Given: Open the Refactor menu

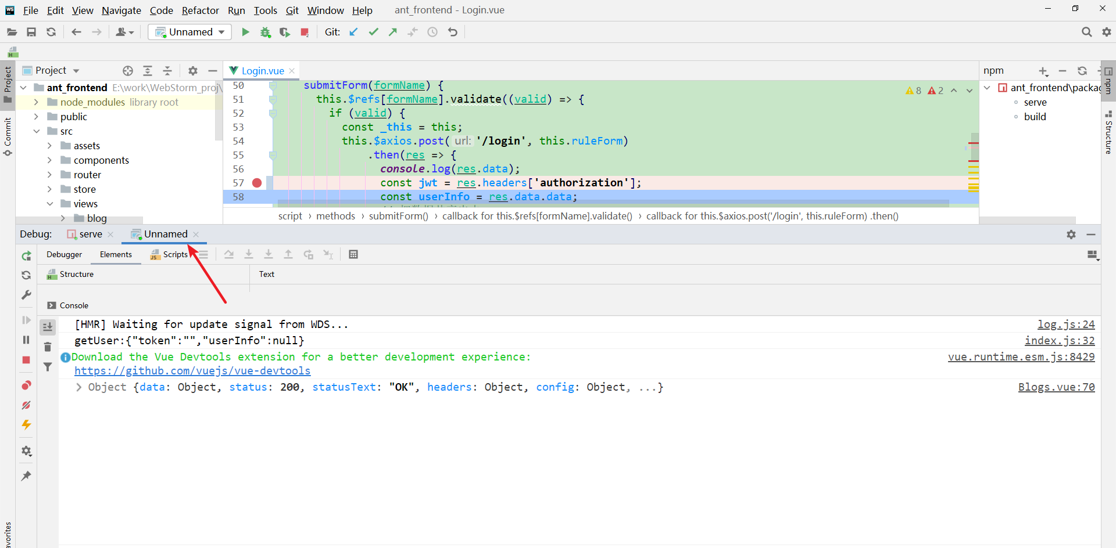Looking at the screenshot, I should pyautogui.click(x=200, y=10).
